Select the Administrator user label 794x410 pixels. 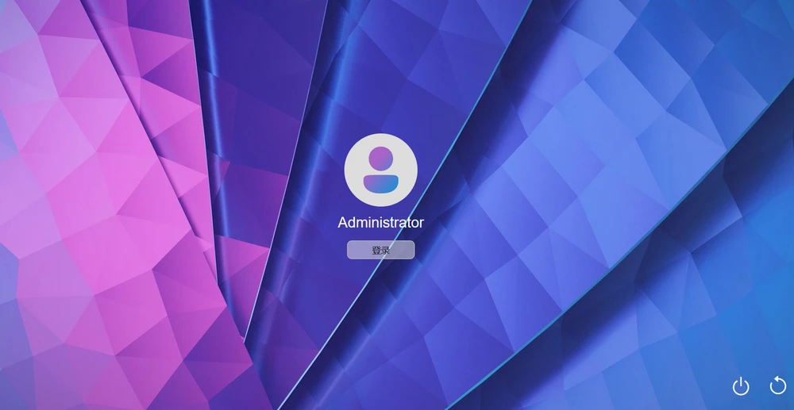pyautogui.click(x=380, y=223)
